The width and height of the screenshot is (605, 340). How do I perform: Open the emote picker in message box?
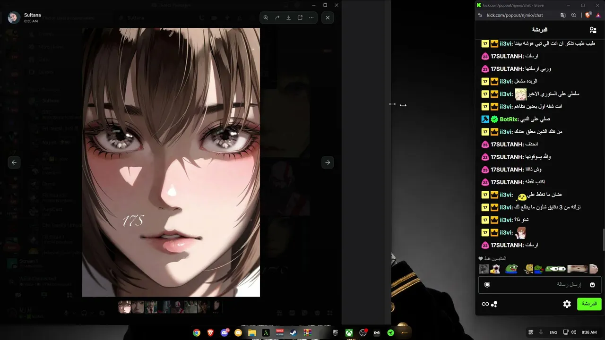click(x=592, y=285)
